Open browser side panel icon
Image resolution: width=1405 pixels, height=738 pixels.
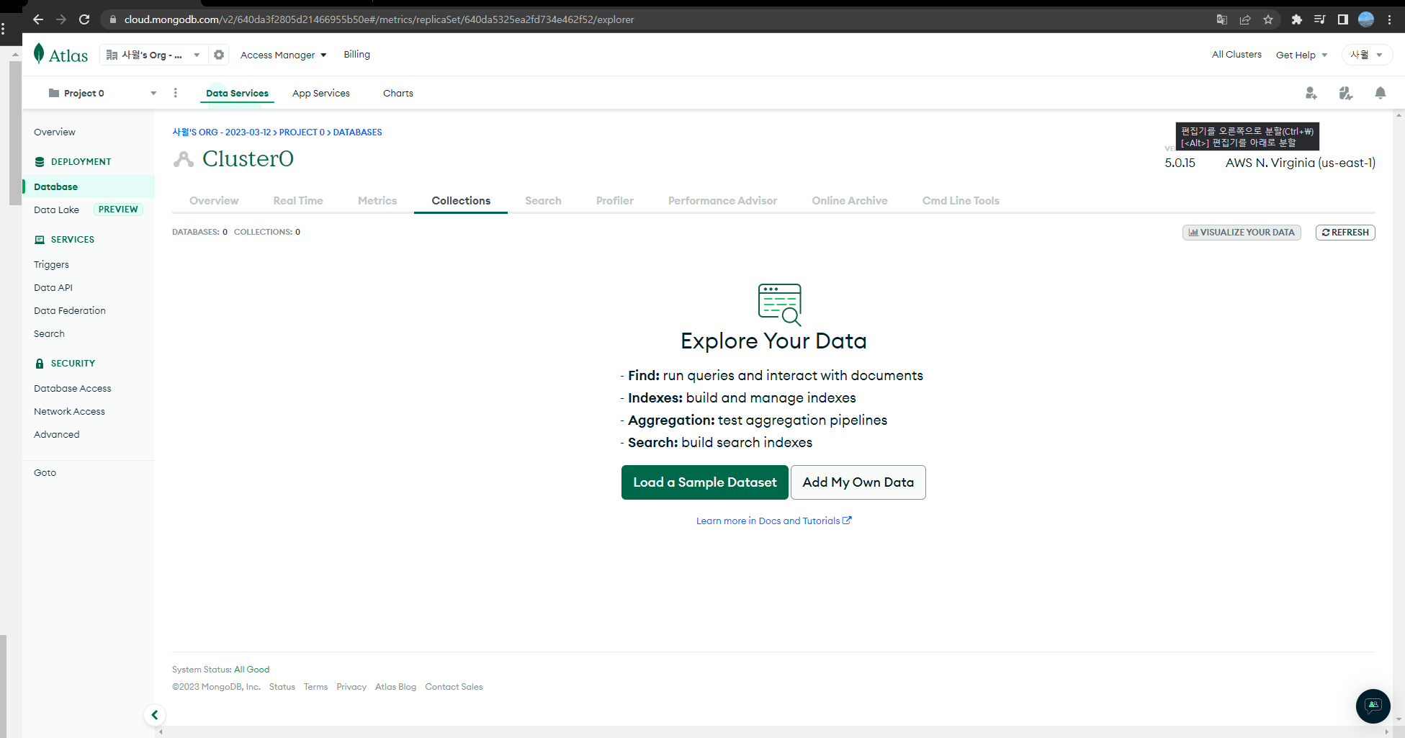tap(1342, 19)
